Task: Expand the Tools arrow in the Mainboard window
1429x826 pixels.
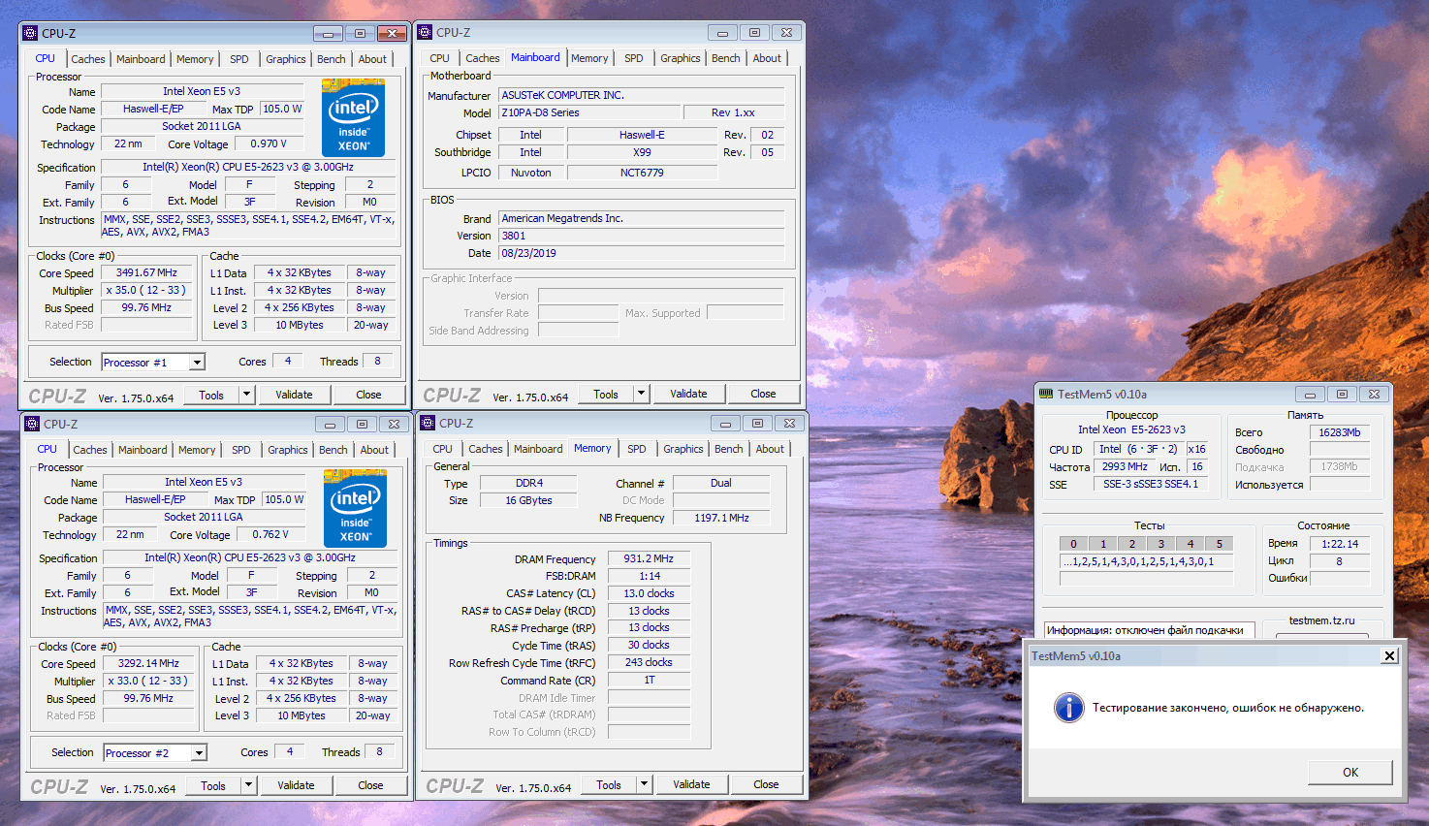Action: pos(641,394)
